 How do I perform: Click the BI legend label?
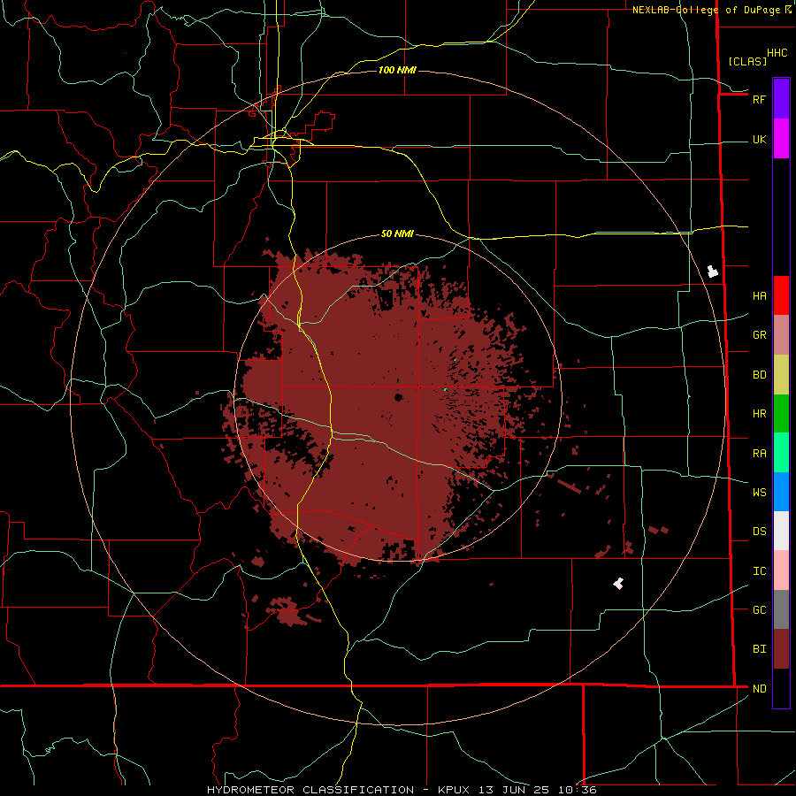tap(759, 649)
